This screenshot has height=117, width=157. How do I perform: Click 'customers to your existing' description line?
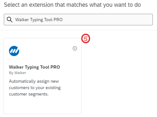click(35, 88)
